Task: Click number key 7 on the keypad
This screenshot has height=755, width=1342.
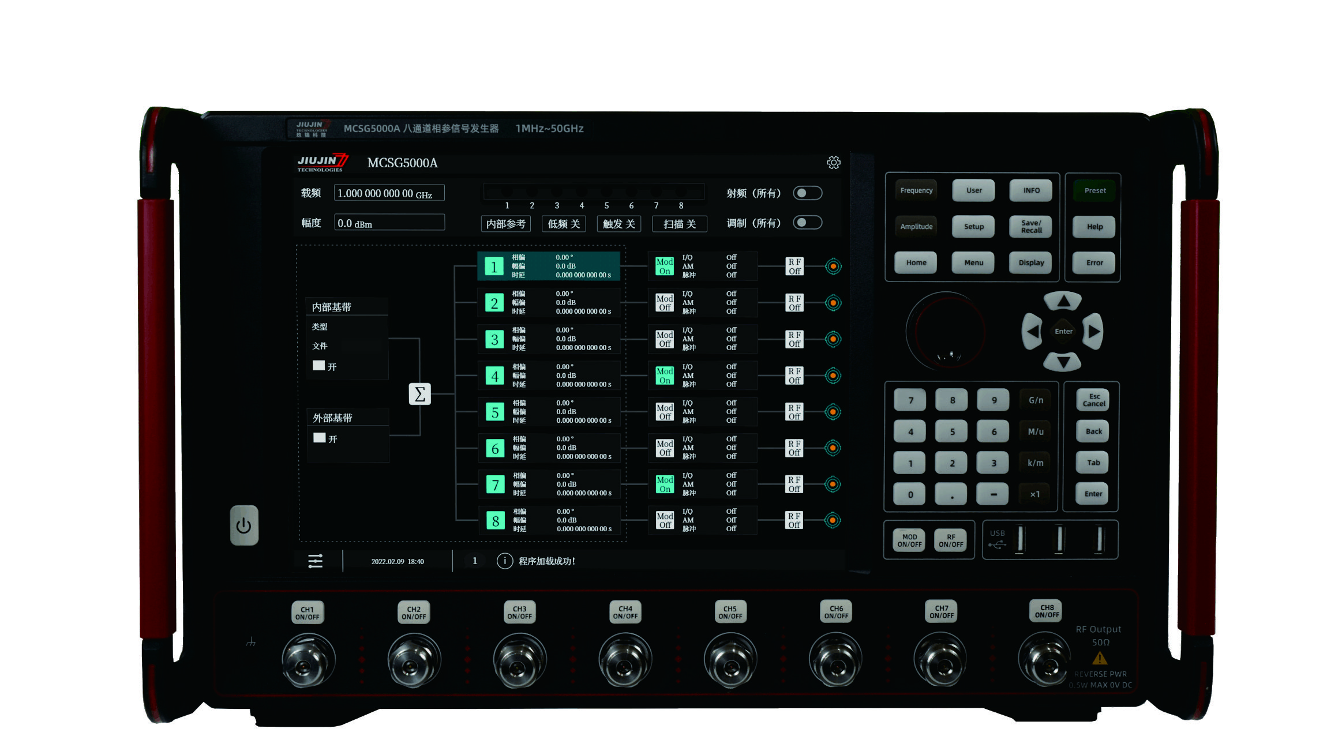Action: pos(910,400)
